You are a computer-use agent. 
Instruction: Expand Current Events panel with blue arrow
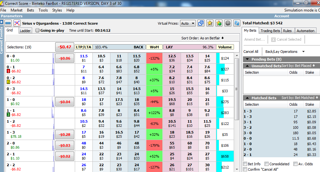click(x=2, y=22)
